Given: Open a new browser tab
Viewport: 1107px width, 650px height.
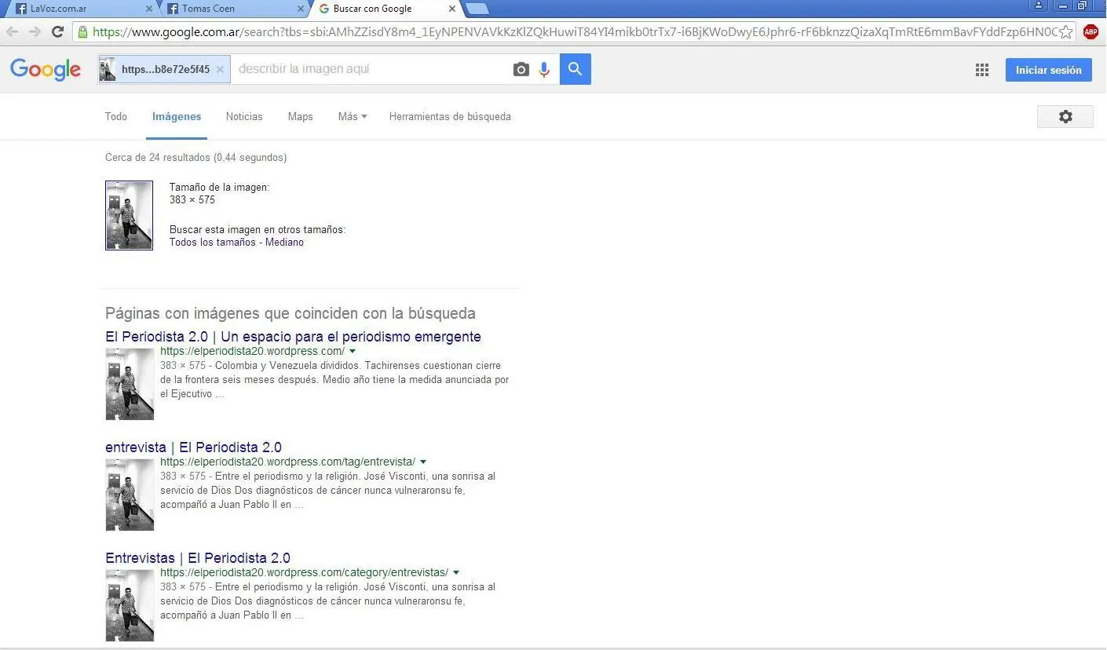Looking at the screenshot, I should [477, 9].
